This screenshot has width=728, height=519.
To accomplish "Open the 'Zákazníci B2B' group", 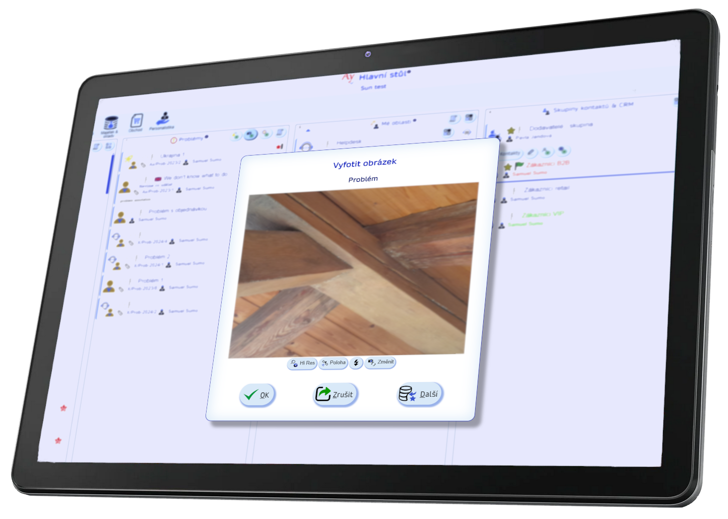I will pos(548,164).
